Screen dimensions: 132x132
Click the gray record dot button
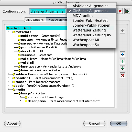pos(123,31)
